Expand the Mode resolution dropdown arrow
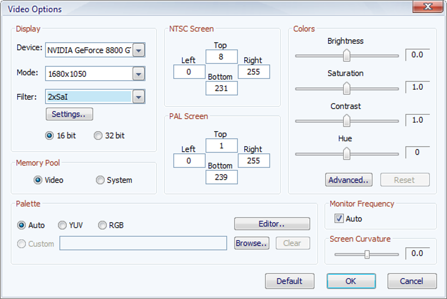447x299 pixels. 138,74
